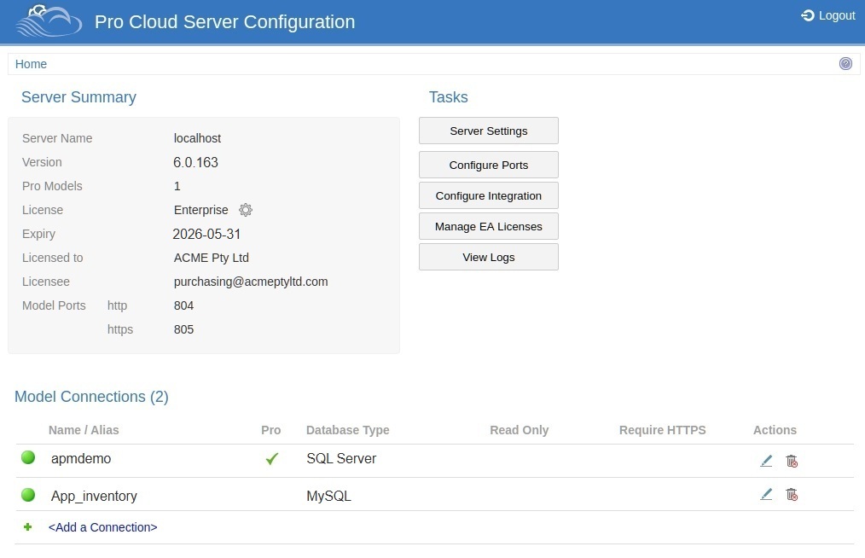
Task: Delete the apmdemo connection via trash icon
Action: 792,461
